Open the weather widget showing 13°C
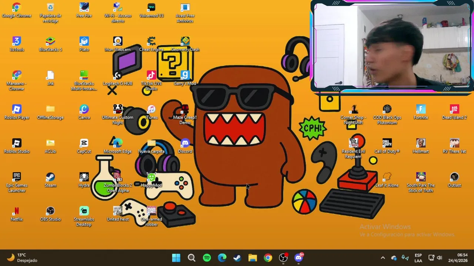The image size is (474, 266). [22, 258]
